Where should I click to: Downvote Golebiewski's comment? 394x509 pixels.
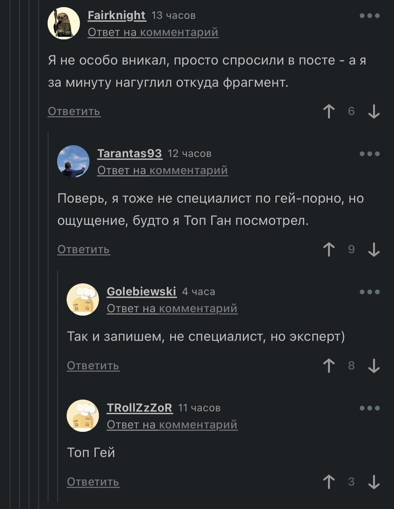tap(374, 366)
